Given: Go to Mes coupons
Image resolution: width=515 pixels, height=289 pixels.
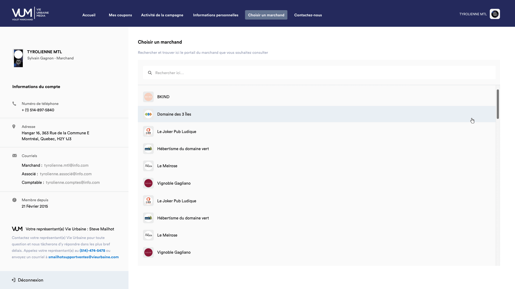Looking at the screenshot, I should [120, 15].
